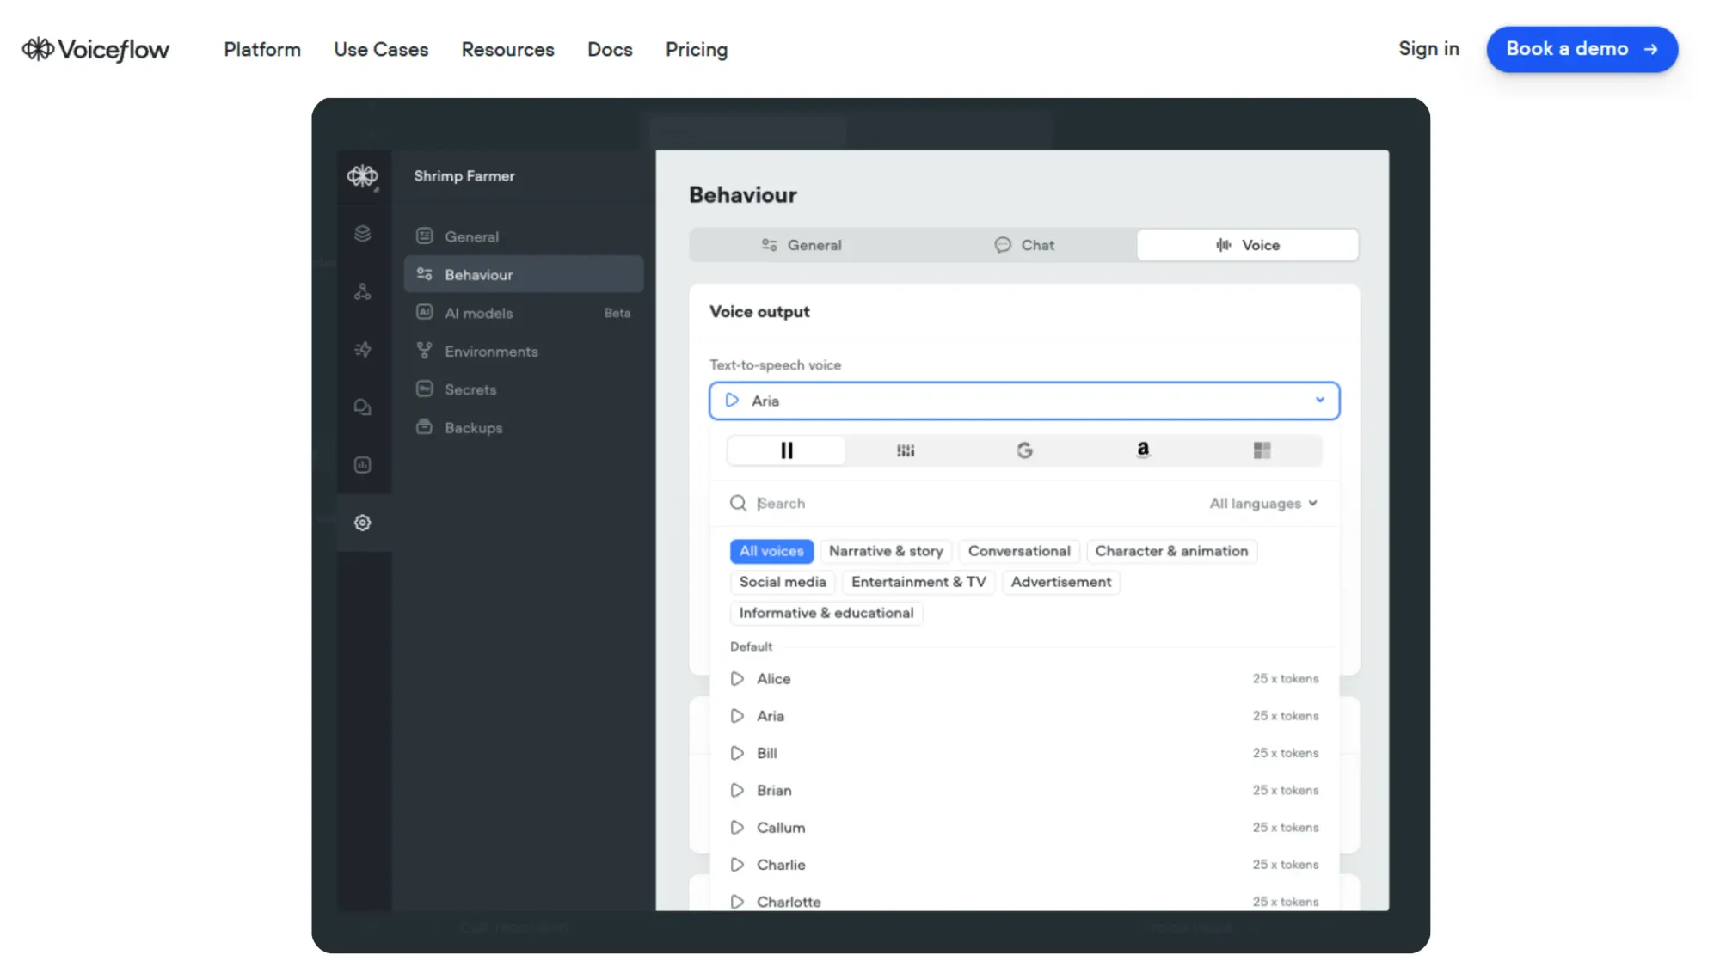Viewport: 1720px width, 967px height.
Task: Click the workflow/nodes icon in the sidebar
Action: 362,291
